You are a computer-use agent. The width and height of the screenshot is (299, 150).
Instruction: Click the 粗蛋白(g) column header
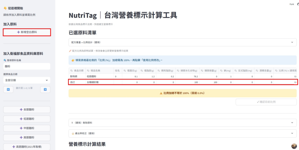(x=131, y=70)
